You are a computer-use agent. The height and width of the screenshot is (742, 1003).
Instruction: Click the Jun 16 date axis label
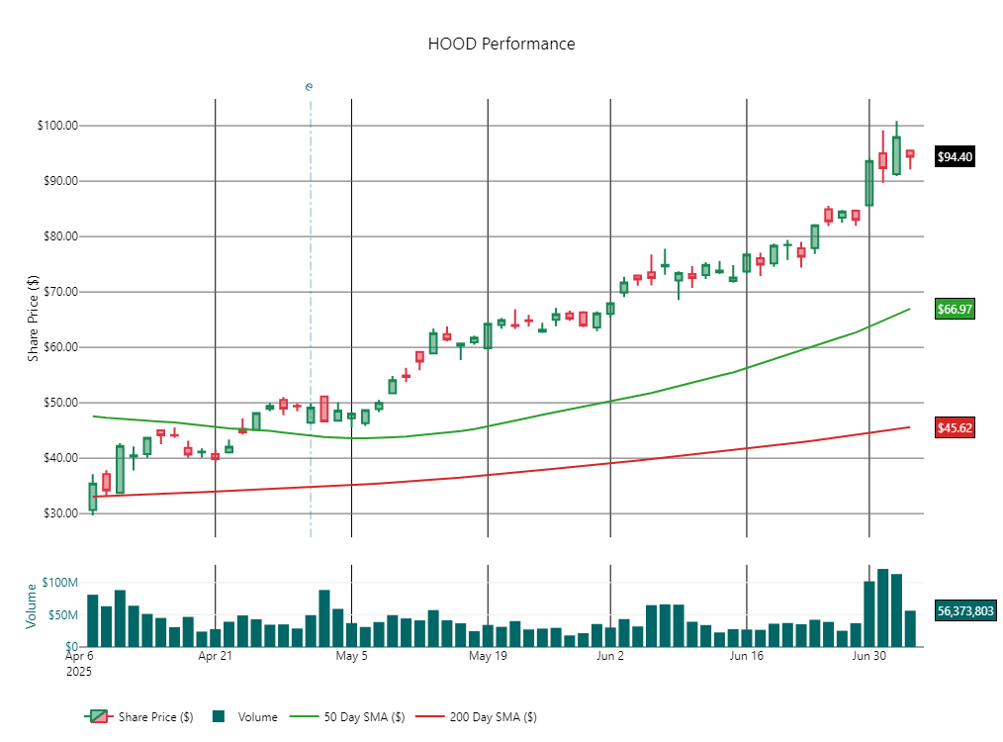pyautogui.click(x=747, y=656)
